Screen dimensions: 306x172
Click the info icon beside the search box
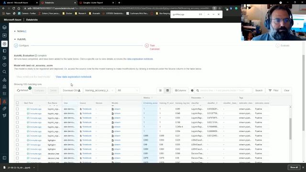pyautogui.click(x=192, y=90)
